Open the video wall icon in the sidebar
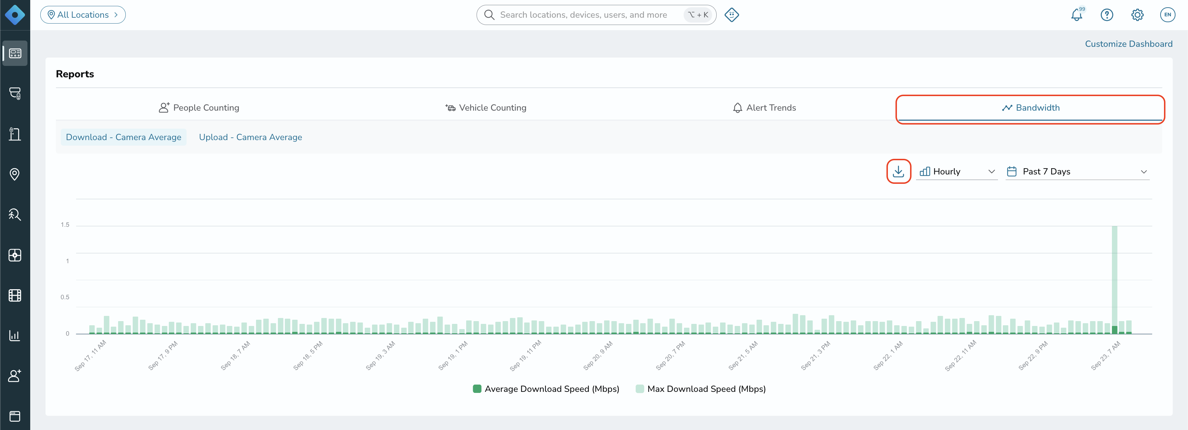 [x=15, y=255]
